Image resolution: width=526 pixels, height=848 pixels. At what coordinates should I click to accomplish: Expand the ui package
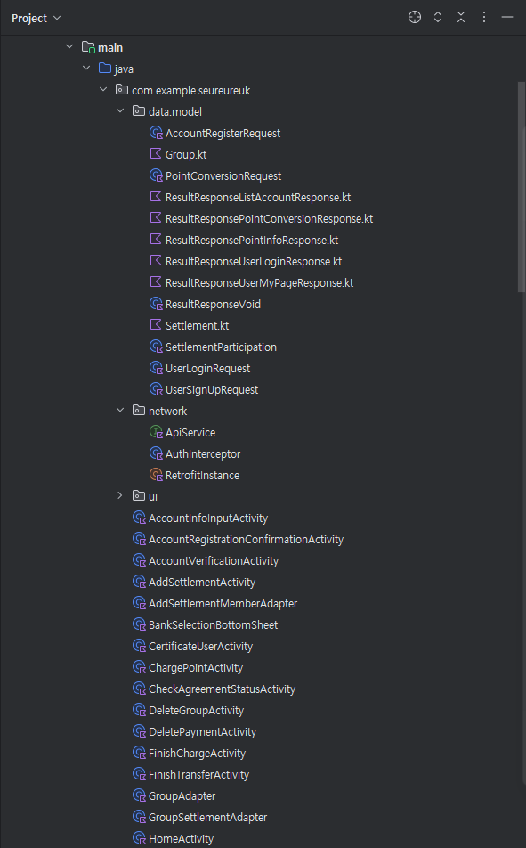[120, 495]
